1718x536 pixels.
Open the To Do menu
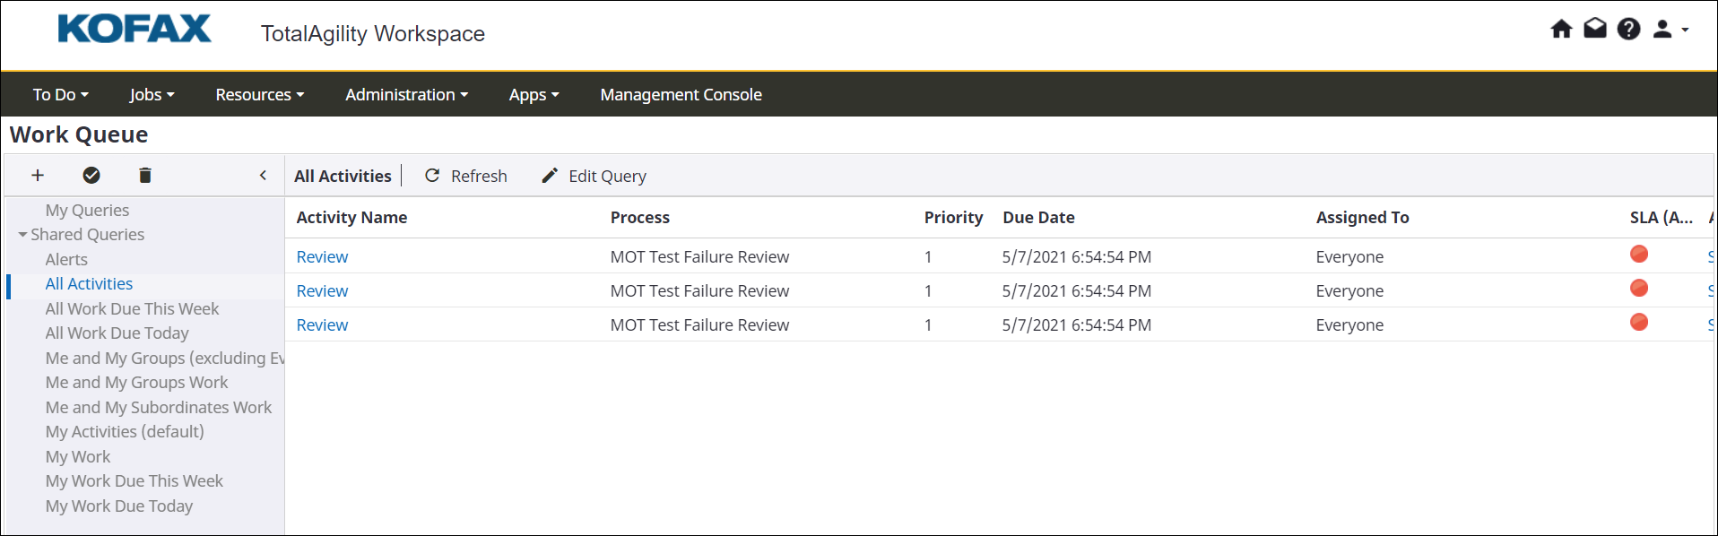pos(60,94)
